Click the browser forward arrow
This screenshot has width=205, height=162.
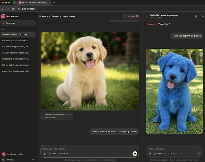tap(8, 9)
